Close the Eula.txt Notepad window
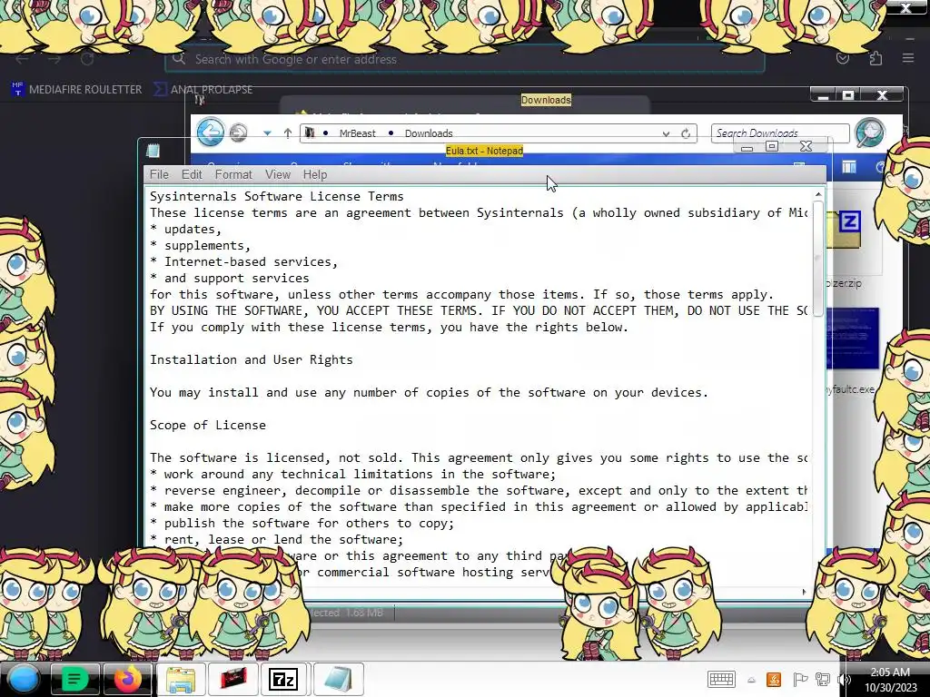 click(x=806, y=146)
